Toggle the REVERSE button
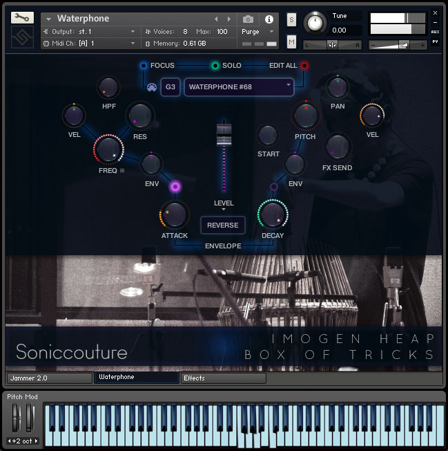This screenshot has width=448, height=451. (223, 225)
